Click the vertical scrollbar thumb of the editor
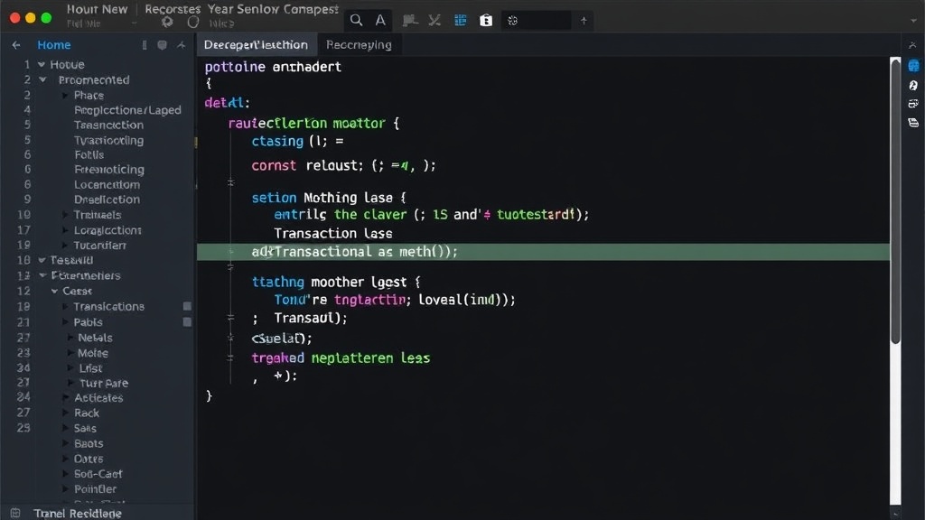This screenshot has width=925, height=520. 895,200
